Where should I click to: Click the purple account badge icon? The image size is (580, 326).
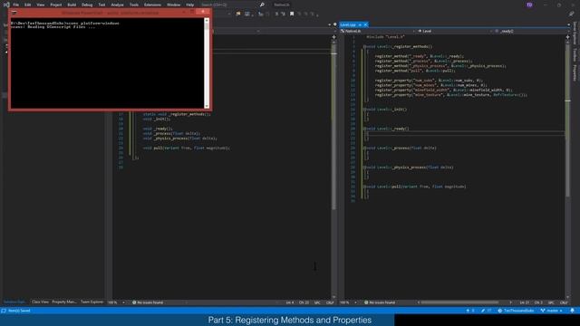click(x=529, y=5)
